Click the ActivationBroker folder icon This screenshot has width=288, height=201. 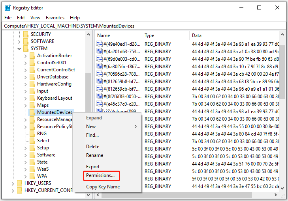point(32,56)
